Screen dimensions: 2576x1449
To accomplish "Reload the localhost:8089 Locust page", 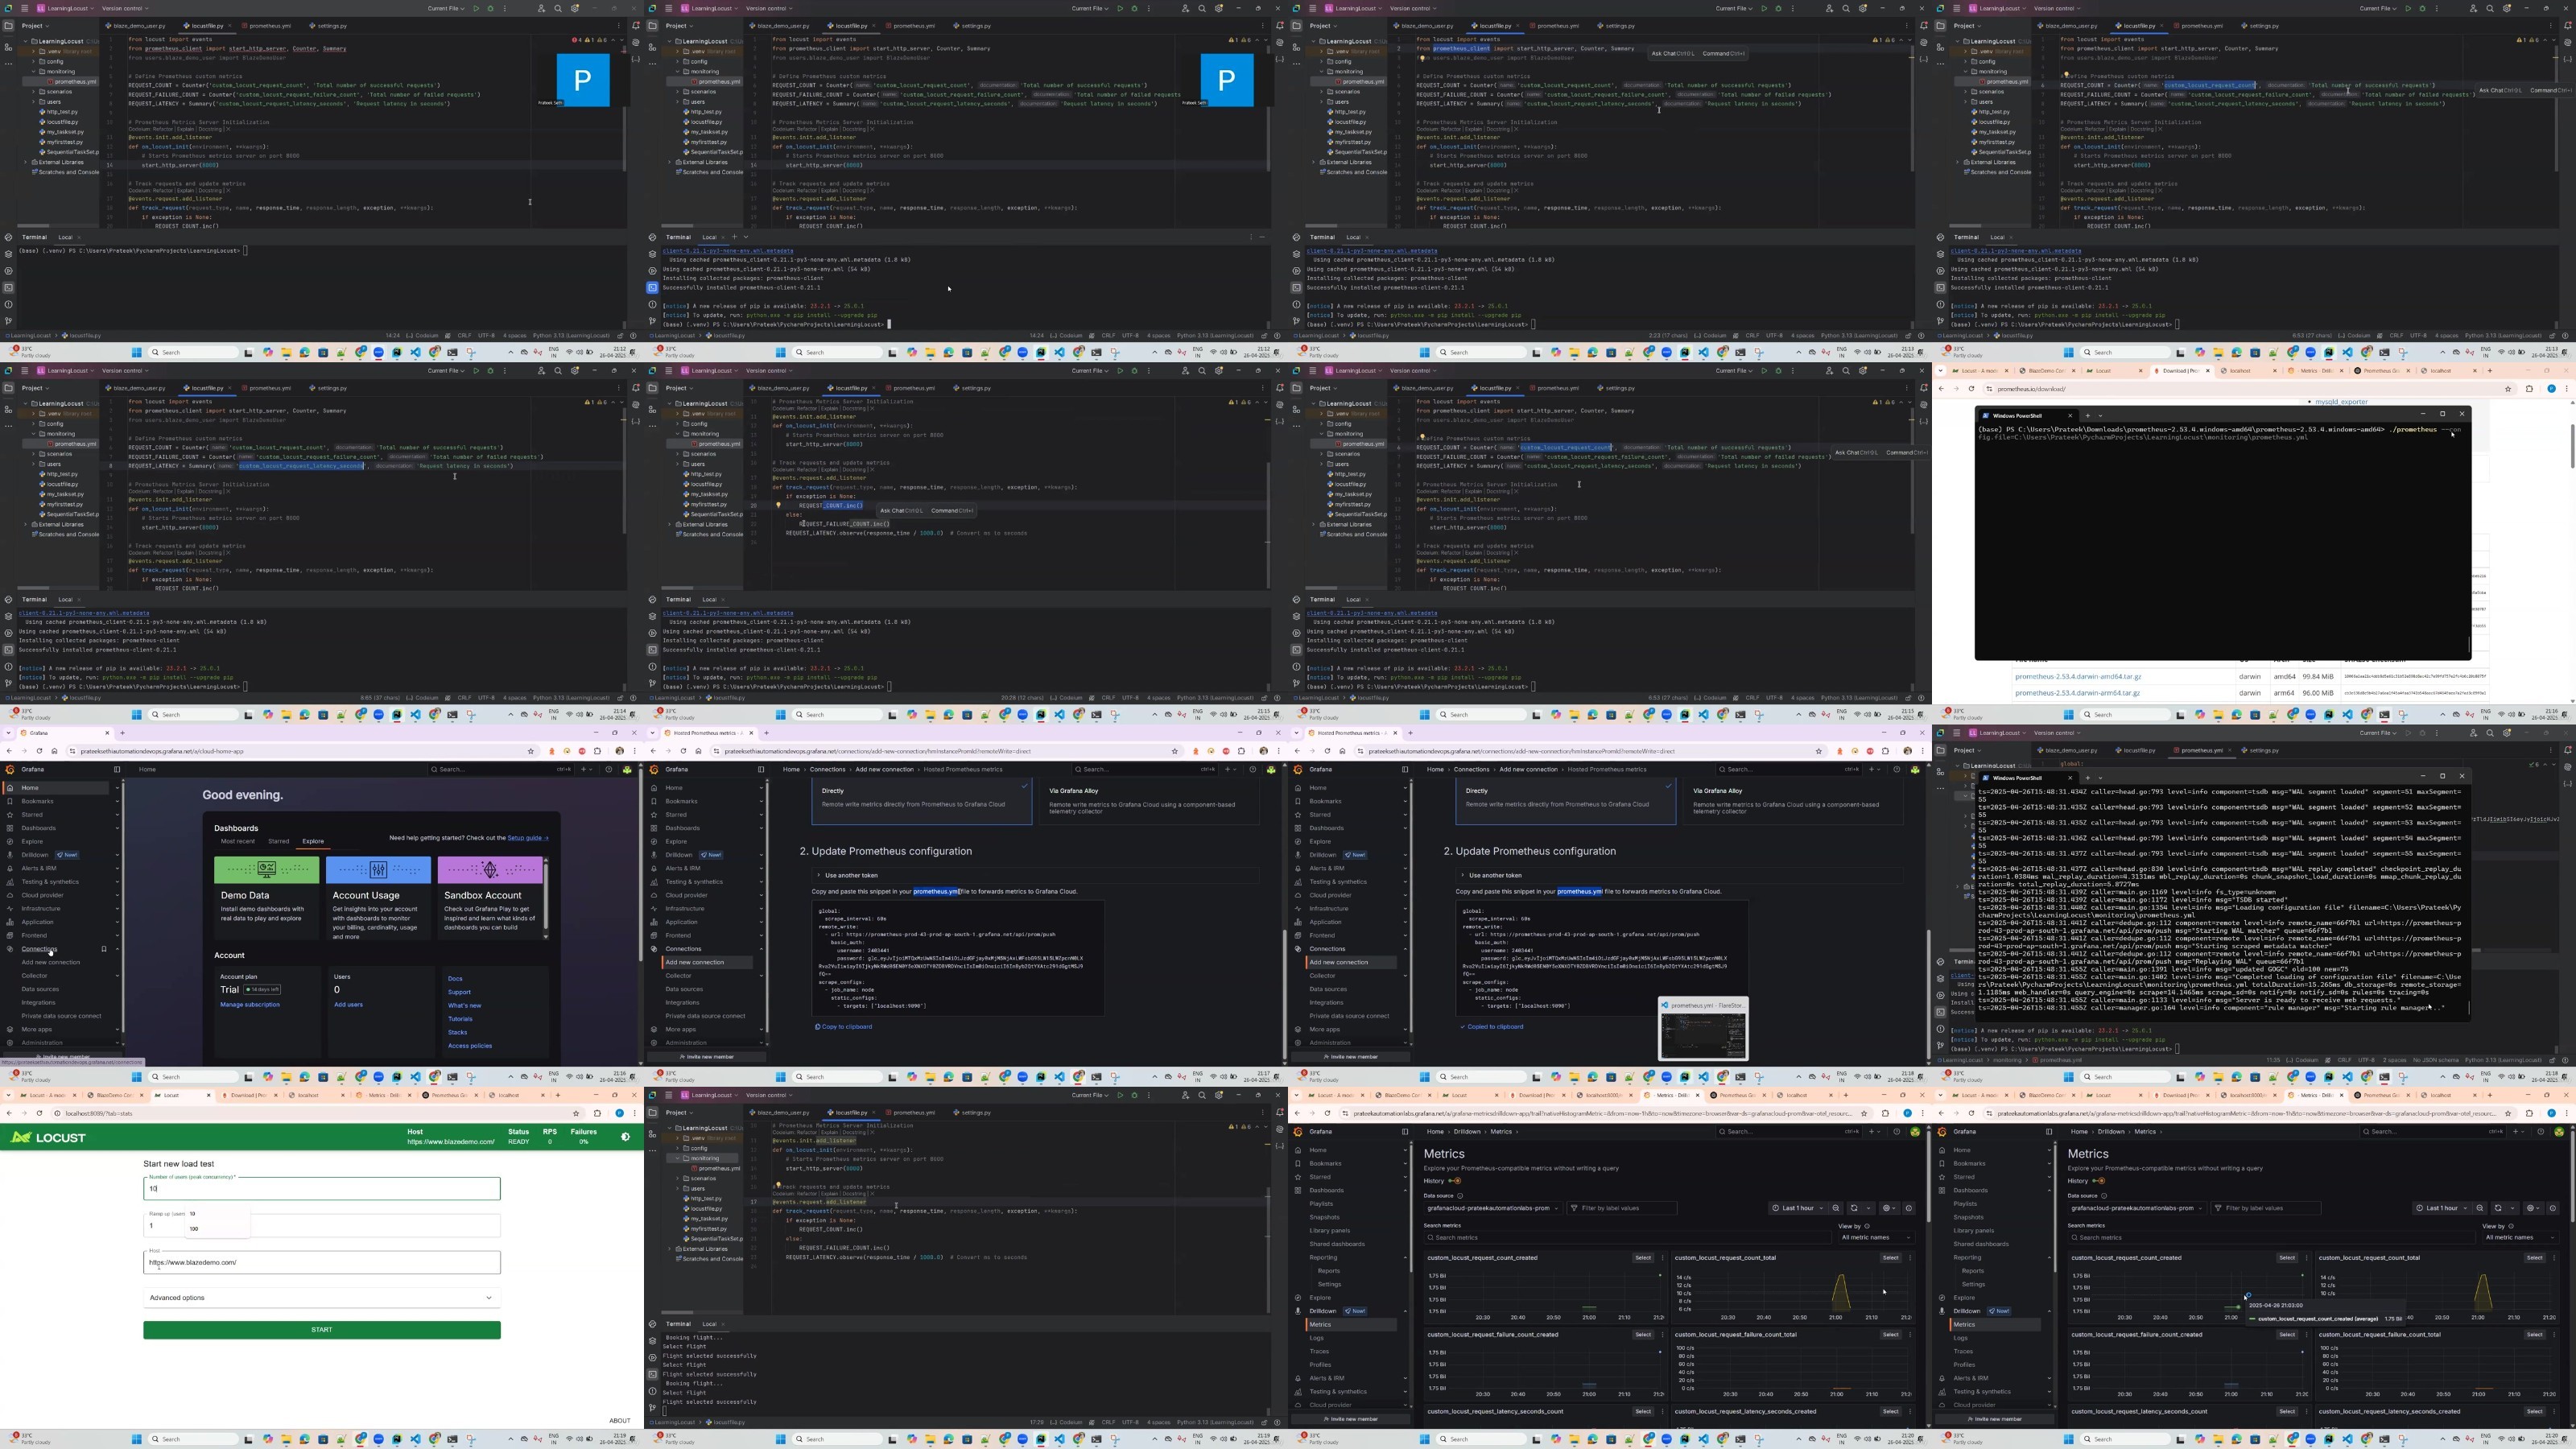I will (39, 1113).
